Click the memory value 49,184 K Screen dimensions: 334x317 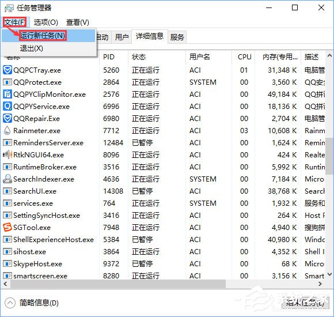[282, 94]
